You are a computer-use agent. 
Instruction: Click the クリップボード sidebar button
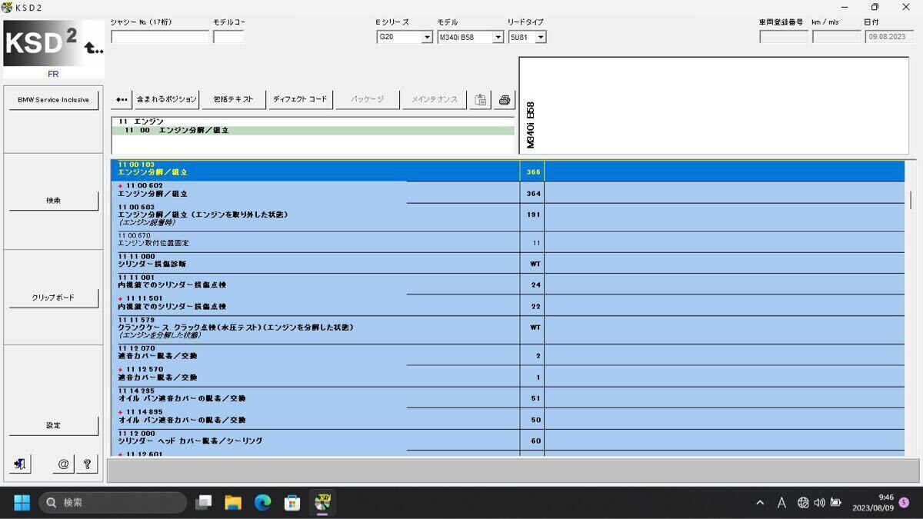pyautogui.click(x=54, y=298)
